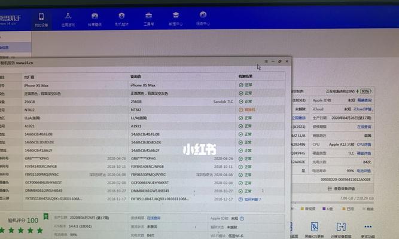
Task: Click device ID 00008020-00056411012A002E
Action: 346,179
